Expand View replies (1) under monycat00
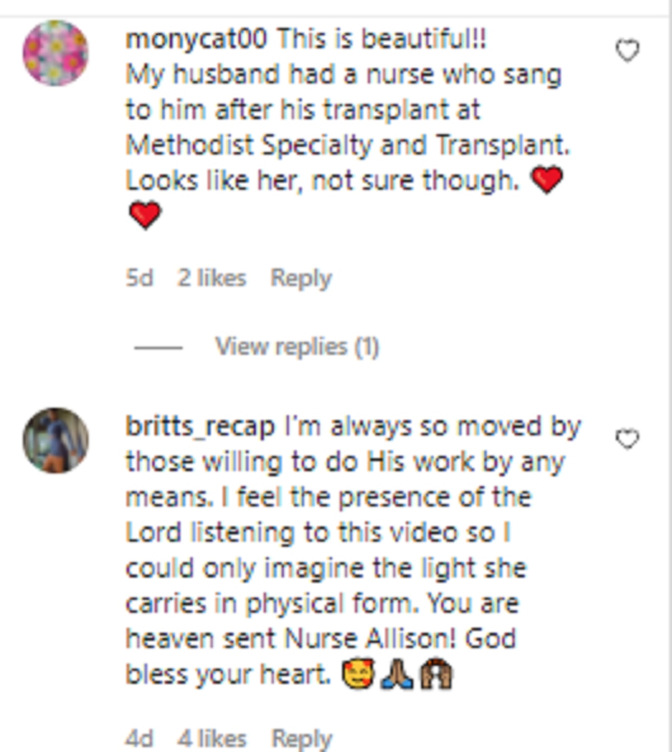 click(297, 347)
